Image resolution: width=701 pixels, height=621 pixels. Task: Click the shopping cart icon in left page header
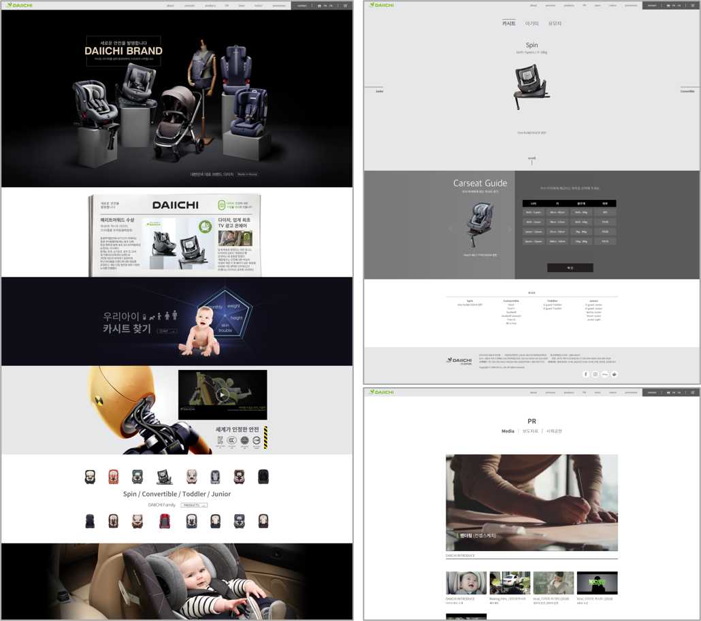coord(345,5)
